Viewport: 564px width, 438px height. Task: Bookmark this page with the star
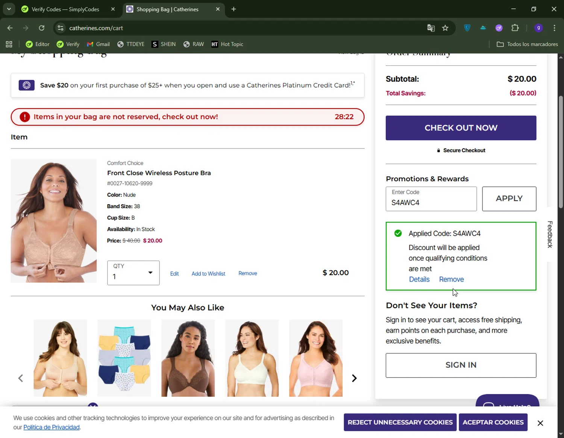coord(445,28)
